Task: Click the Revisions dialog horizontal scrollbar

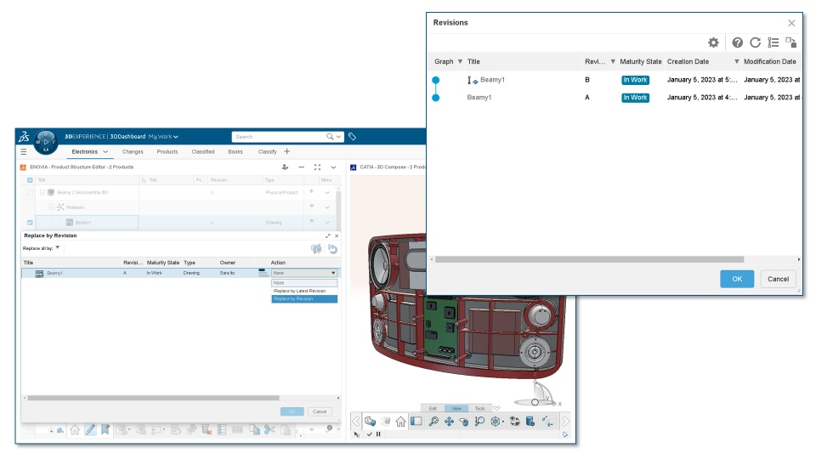Action: 589,259
